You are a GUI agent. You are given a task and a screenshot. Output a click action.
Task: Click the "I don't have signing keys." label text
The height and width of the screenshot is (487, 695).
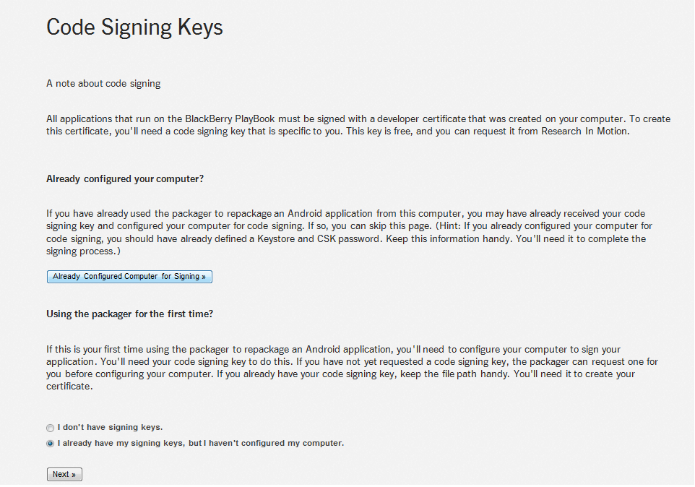point(110,427)
